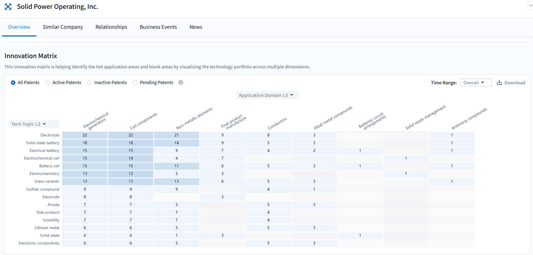The width and height of the screenshot is (533, 255).
Task: Select the Active Patents radio button
Action: [x=48, y=83]
